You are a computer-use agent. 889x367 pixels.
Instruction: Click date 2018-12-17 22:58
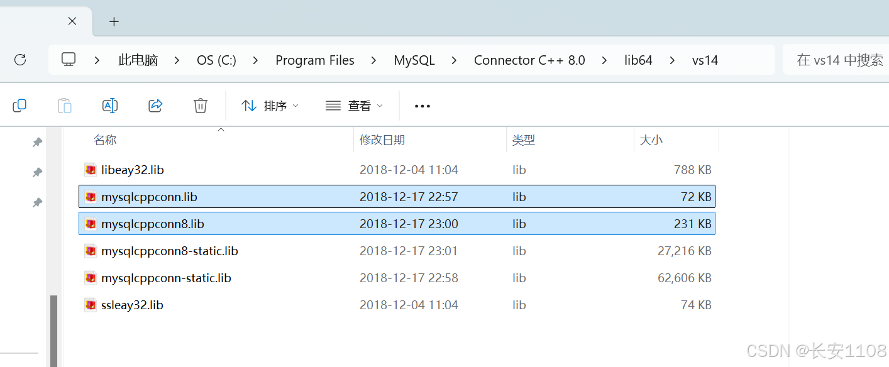tap(409, 278)
